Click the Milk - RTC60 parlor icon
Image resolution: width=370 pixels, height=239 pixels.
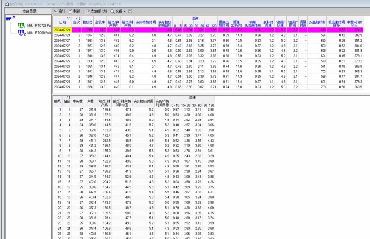coord(21,33)
